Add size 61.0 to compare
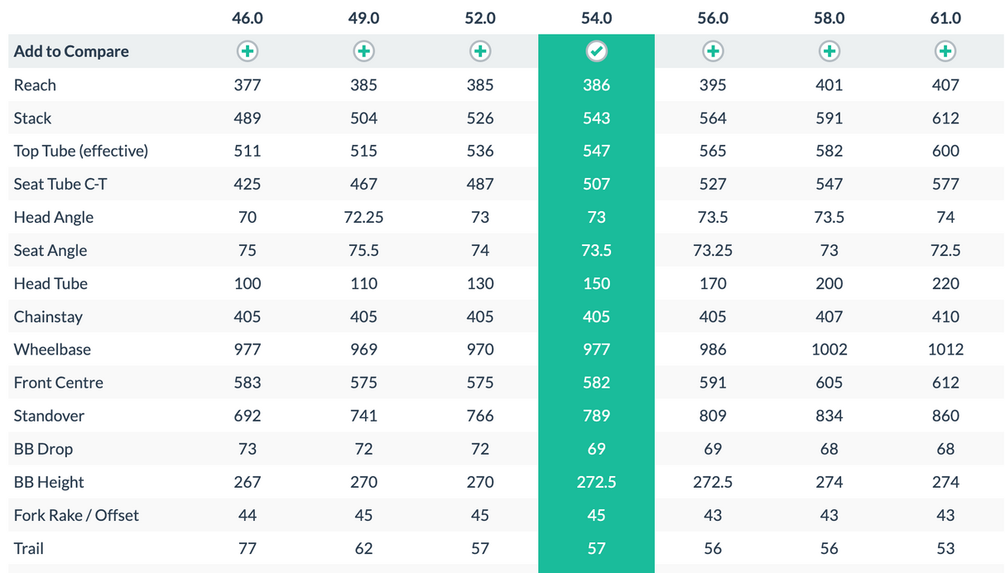Image resolution: width=1005 pixels, height=573 pixels. 945,51
